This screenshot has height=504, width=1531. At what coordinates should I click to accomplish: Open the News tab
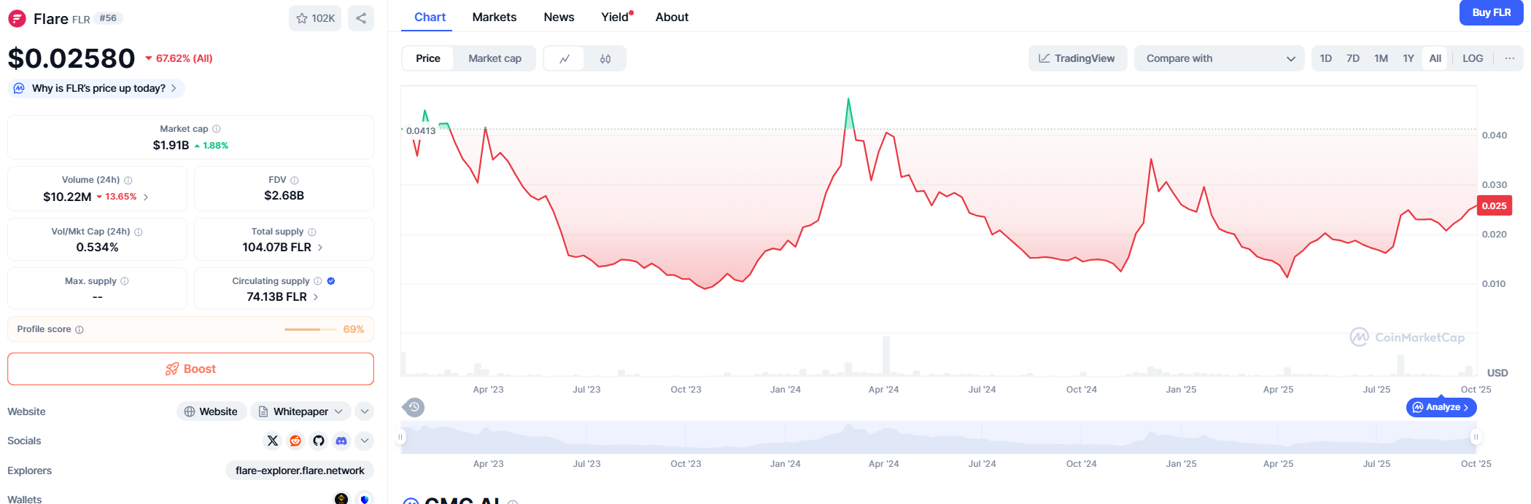point(559,17)
